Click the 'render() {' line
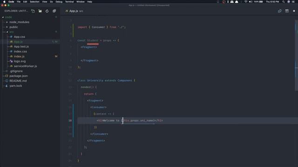298x167 pixels. (x=88, y=87)
